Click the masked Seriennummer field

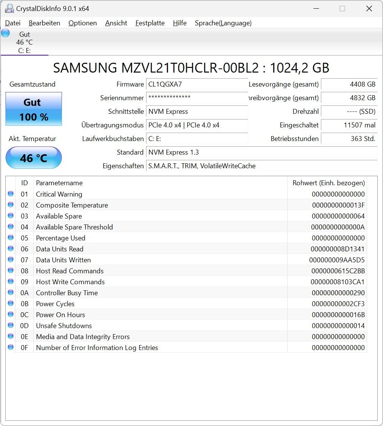point(197,98)
